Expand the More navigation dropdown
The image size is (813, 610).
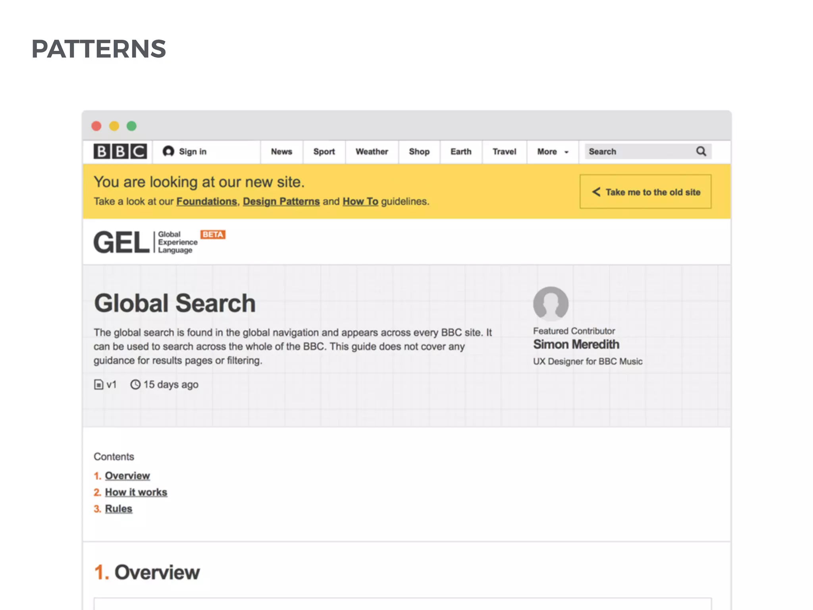[553, 152]
